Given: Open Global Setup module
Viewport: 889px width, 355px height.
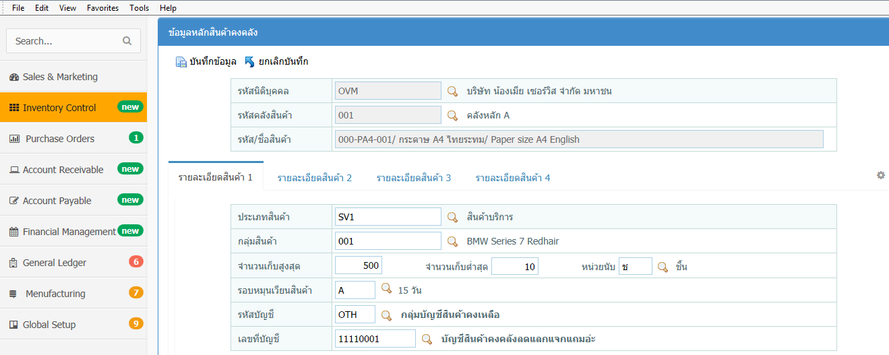Looking at the screenshot, I should pos(73,325).
